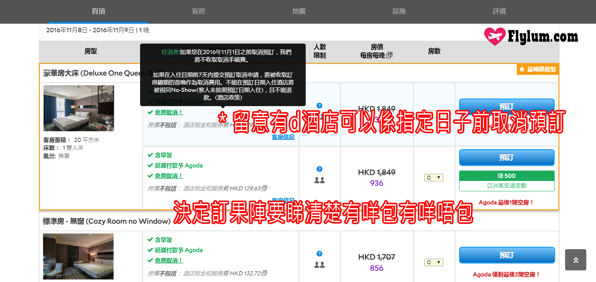Open 免費取消 link in first Deluxe row
596x282 pixels.
(x=169, y=112)
